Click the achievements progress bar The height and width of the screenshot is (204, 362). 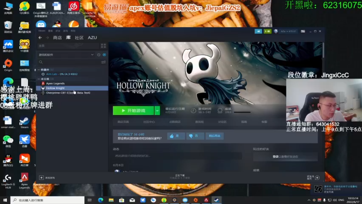click(x=242, y=112)
